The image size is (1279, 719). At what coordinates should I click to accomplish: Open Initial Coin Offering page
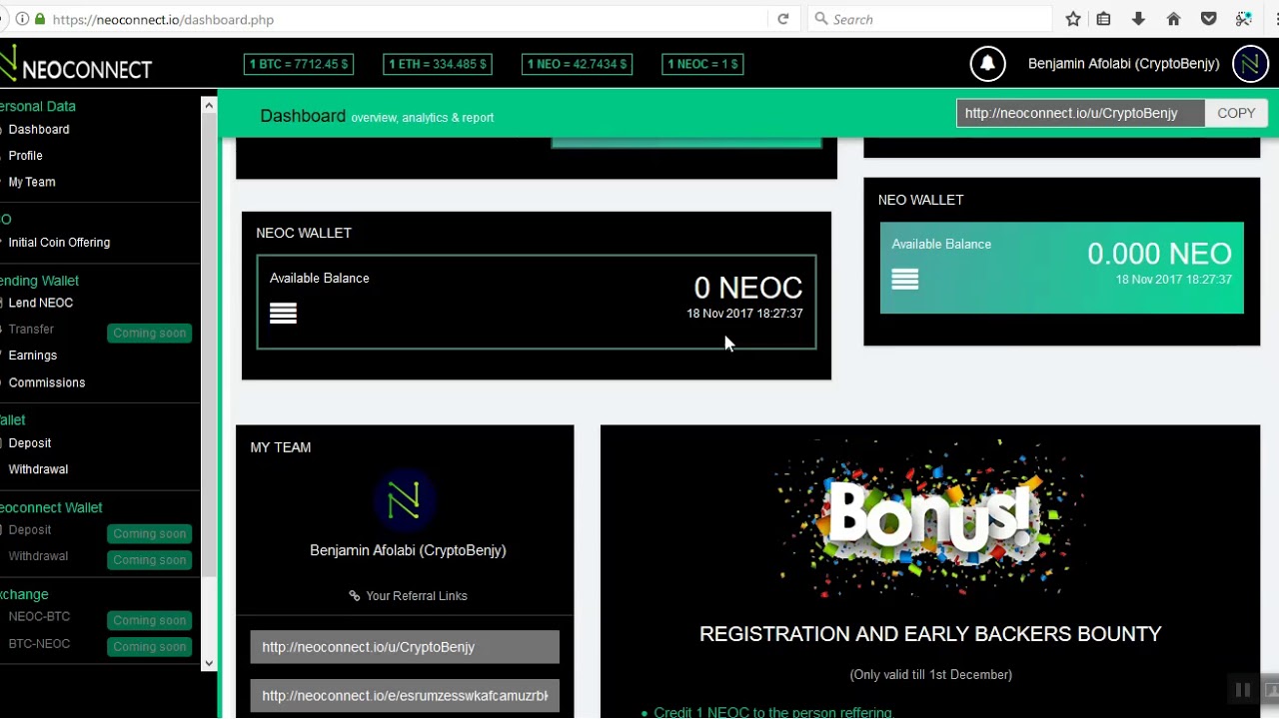tap(59, 243)
